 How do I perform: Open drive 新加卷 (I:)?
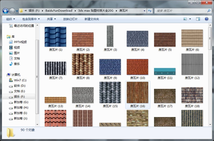[18, 113]
